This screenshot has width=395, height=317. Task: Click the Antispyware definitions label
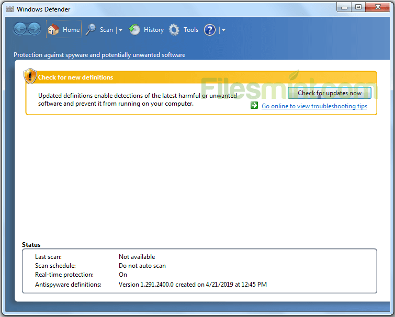point(68,285)
